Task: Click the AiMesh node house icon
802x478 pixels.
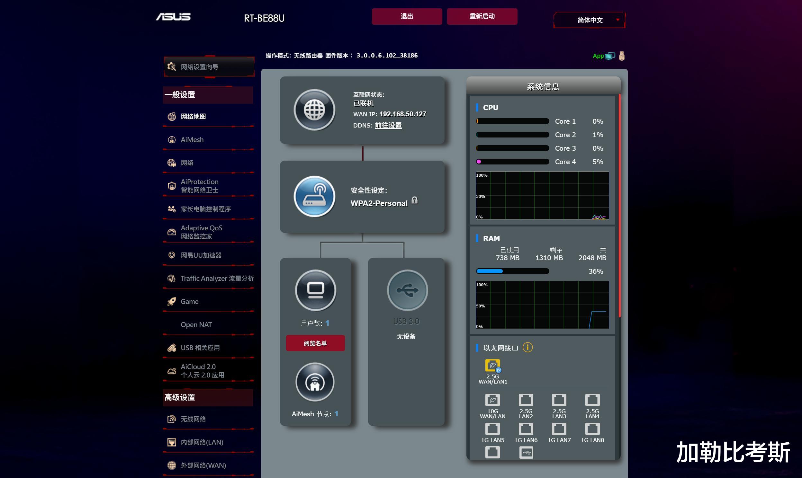Action: point(315,382)
